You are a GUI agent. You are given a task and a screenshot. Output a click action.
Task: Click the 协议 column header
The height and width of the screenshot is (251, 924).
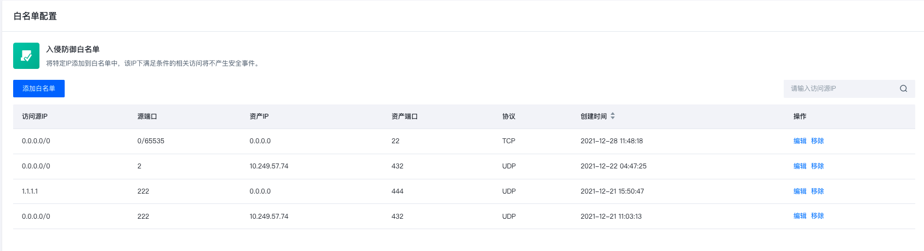[x=509, y=116]
